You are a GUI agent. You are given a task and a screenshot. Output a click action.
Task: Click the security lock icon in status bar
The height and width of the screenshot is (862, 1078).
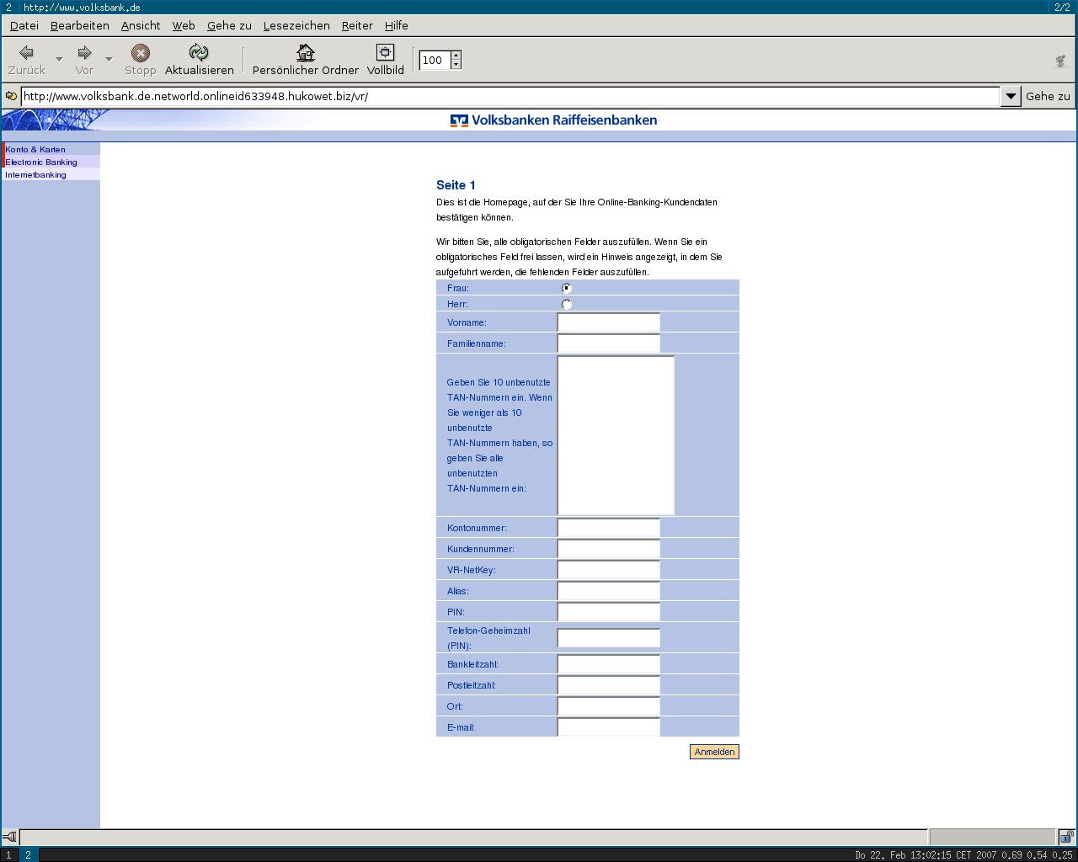pyautogui.click(x=1067, y=837)
